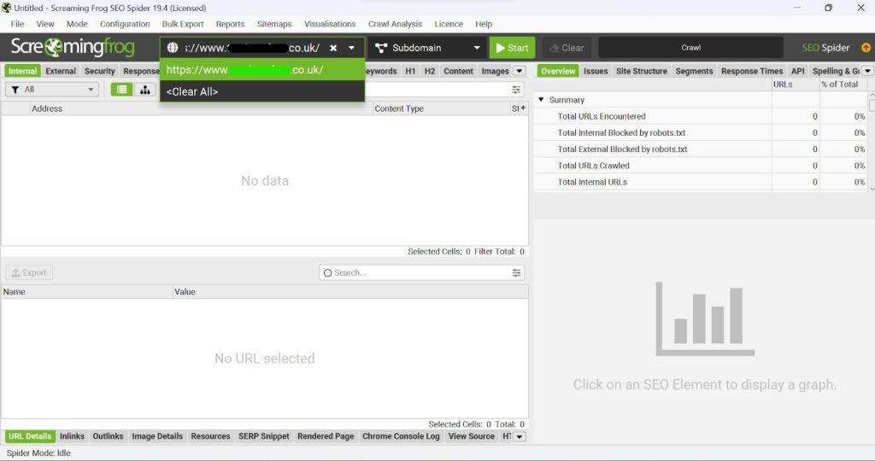Click the plus icon to add columns
The width and height of the screenshot is (875, 461).
pyautogui.click(x=523, y=108)
